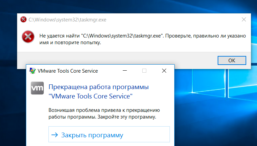This screenshot has height=146, width=257.
Task: Close the VMware Tools Core Service window
Action: [164, 71]
